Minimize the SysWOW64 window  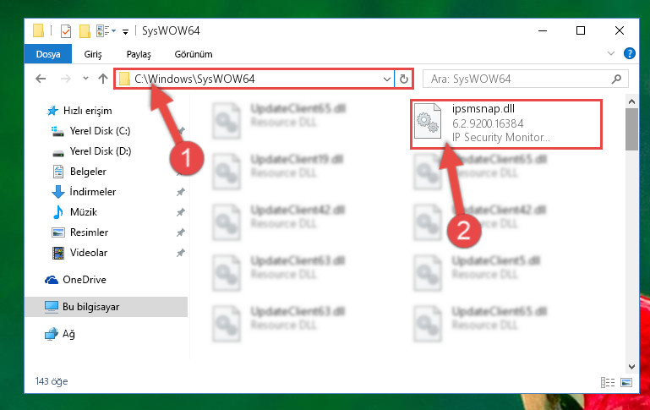(543, 30)
